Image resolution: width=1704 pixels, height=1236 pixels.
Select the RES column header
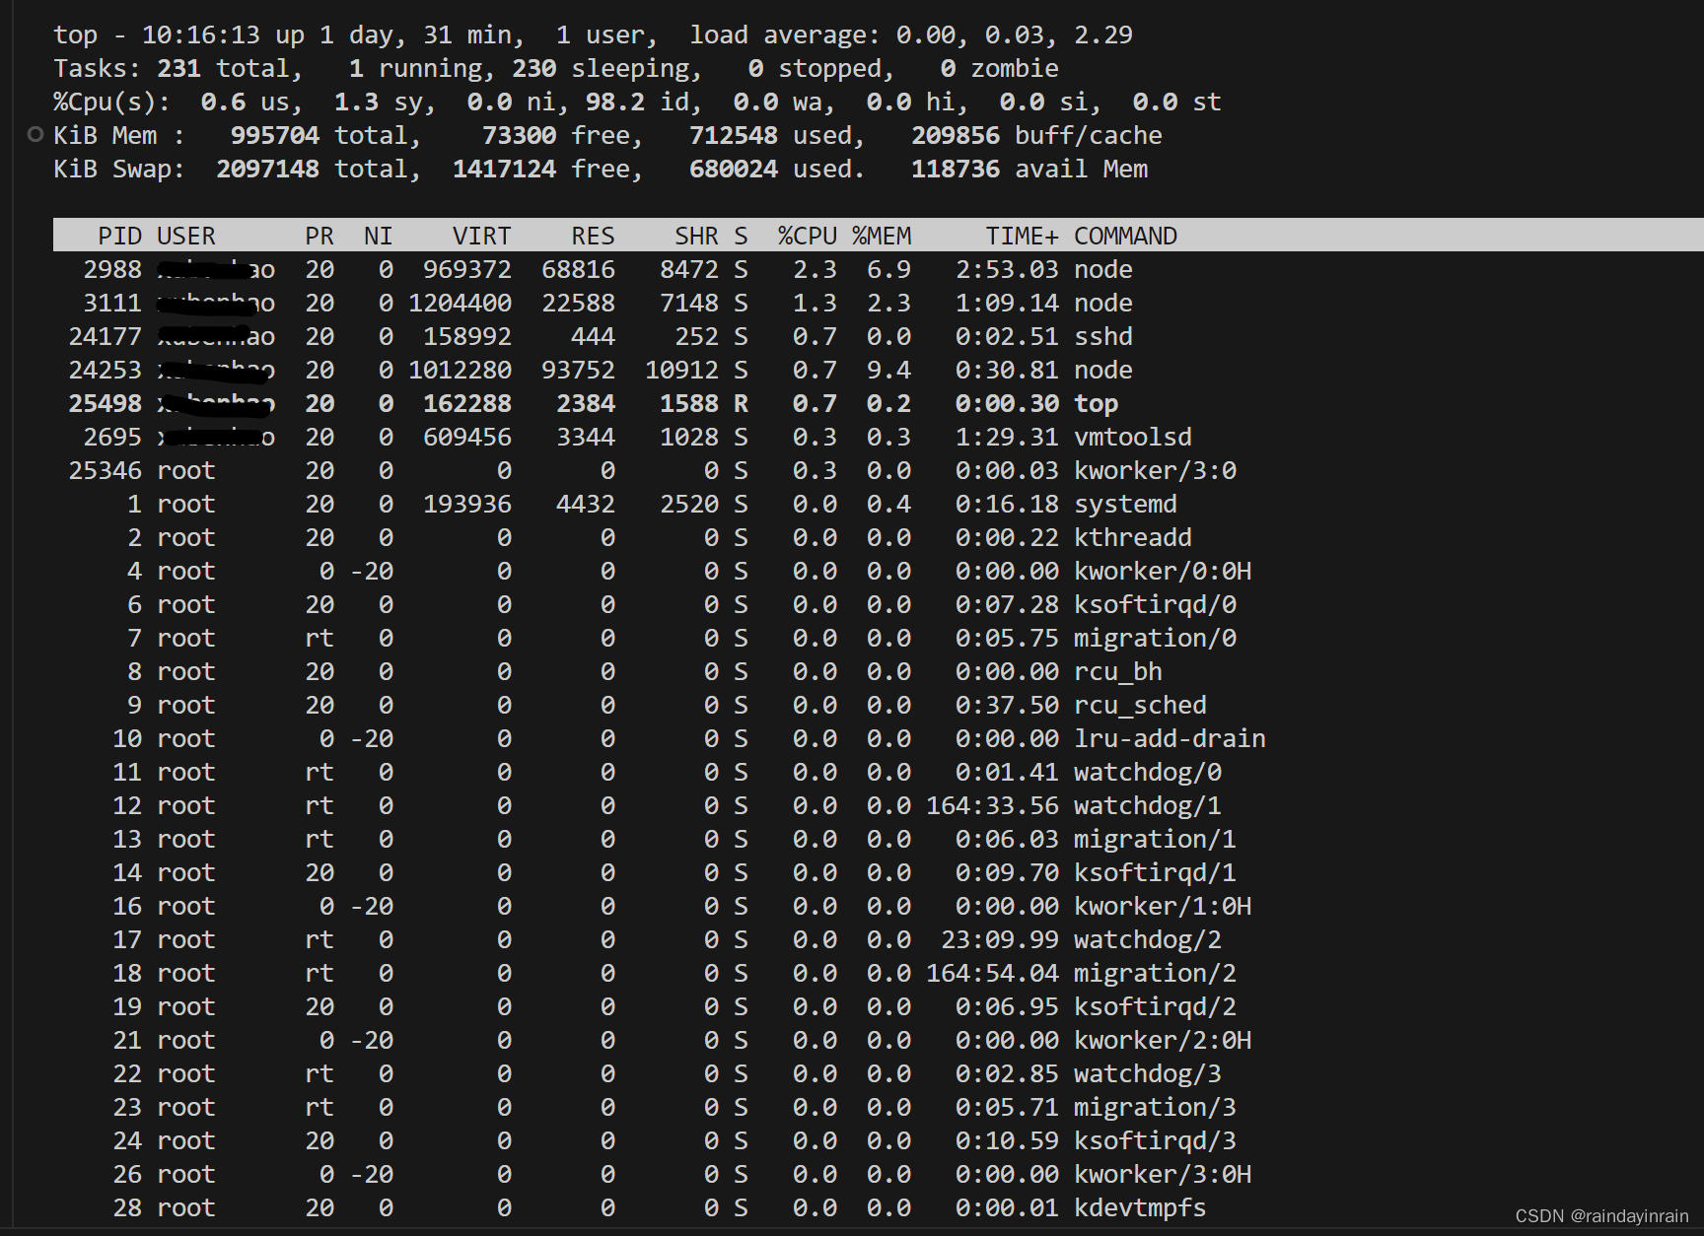coord(593,237)
